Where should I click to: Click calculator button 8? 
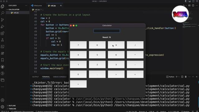[x=97, y=45]
